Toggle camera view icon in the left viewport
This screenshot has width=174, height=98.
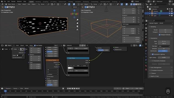tap(77, 26)
